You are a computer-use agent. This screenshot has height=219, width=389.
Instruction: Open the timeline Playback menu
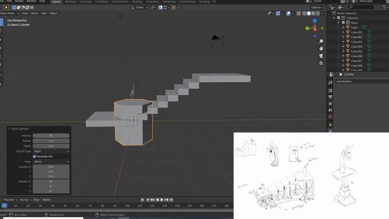10,200
